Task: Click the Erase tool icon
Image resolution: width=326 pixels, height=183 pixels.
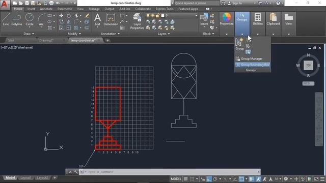Action: coord(87,16)
